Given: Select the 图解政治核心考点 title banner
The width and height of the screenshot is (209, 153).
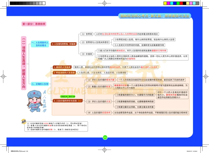Looking at the screenshot, I should [x=154, y=16].
